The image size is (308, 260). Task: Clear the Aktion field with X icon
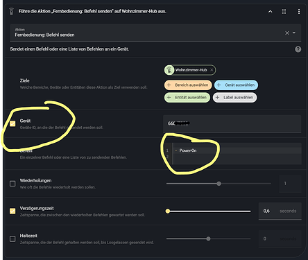(287, 33)
